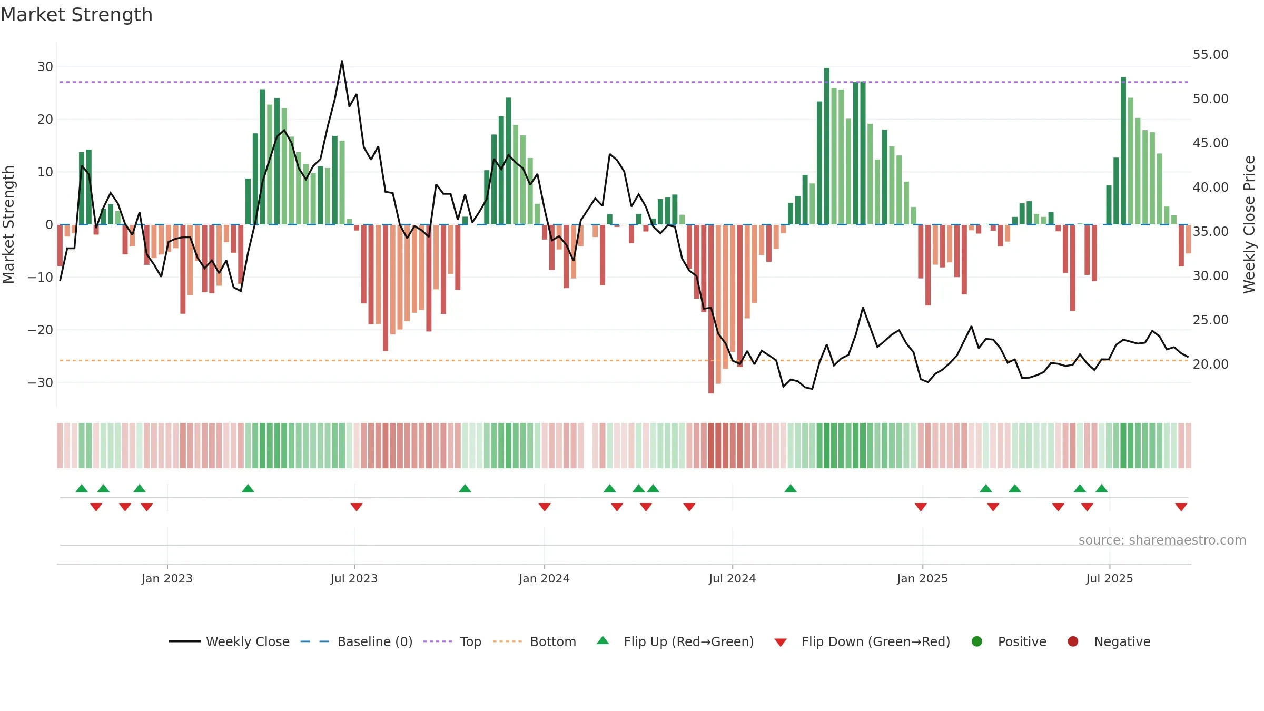The width and height of the screenshot is (1264, 711).
Task: Click the Flip Down (Green→Red) legend text
Action: (876, 641)
